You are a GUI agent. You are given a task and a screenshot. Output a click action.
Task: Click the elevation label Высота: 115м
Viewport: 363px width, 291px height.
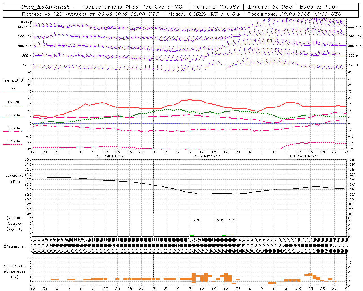coord(319,7)
